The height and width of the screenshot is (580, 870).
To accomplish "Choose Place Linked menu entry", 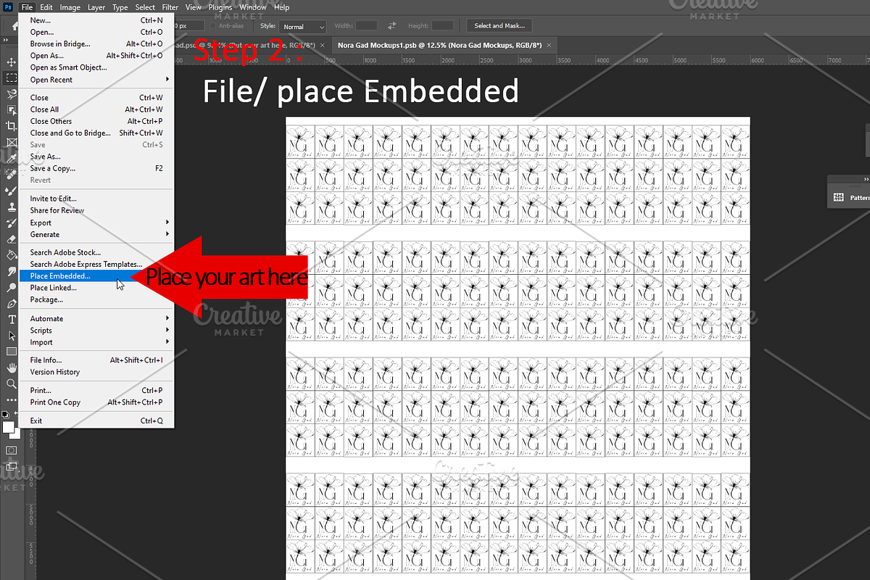I will tap(54, 288).
